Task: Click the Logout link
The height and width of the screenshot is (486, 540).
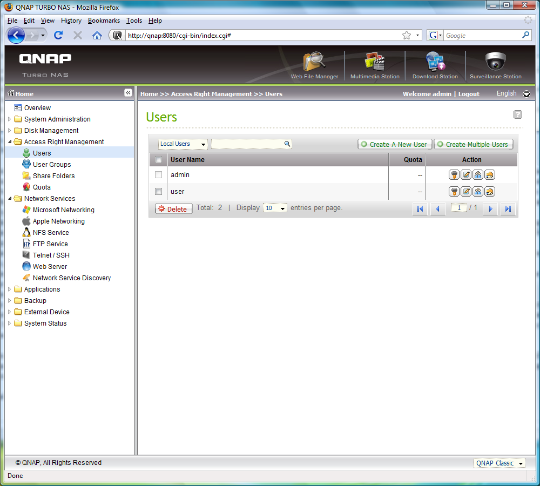Action: (x=468, y=94)
